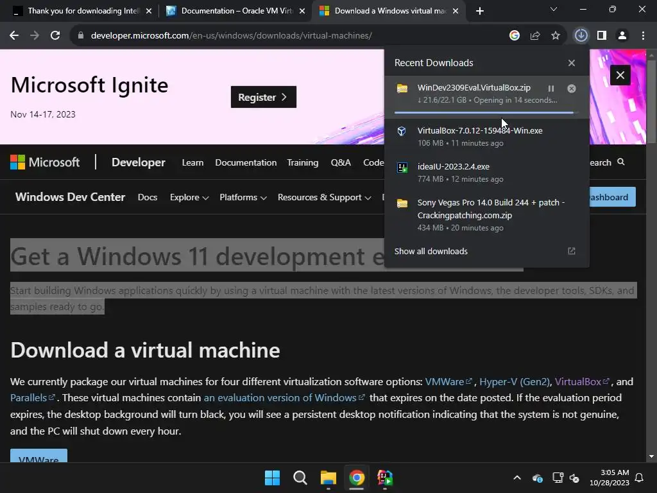657x493 pixels.
Task: Open IntelliJ IDEA from the taskbar
Action: (x=385, y=478)
